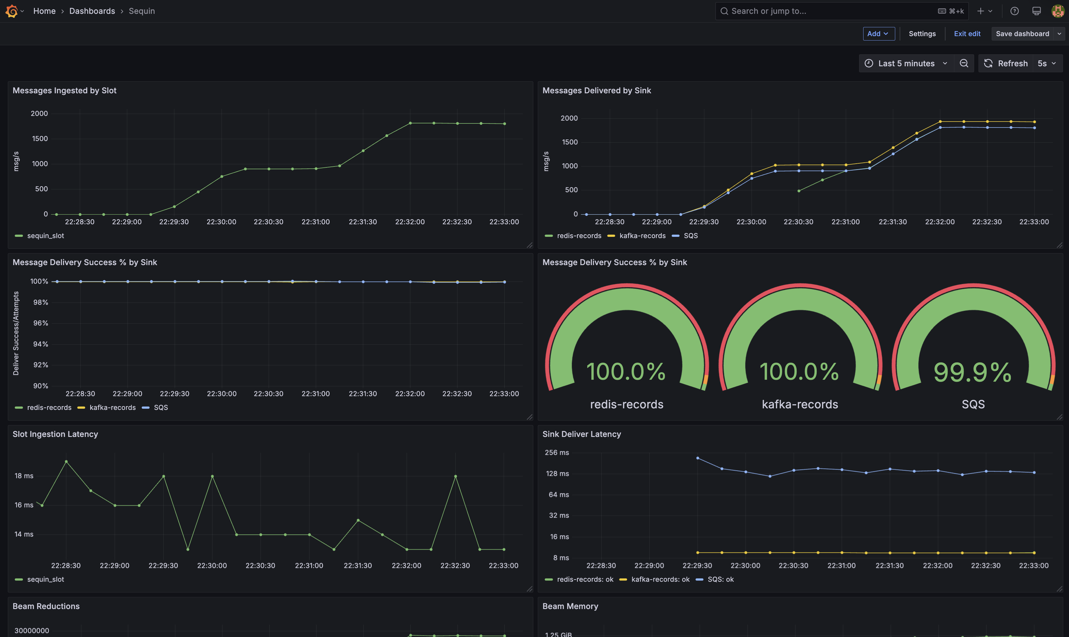Click Save dashboard
Viewport: 1069px width, 637px height.
[1022, 34]
